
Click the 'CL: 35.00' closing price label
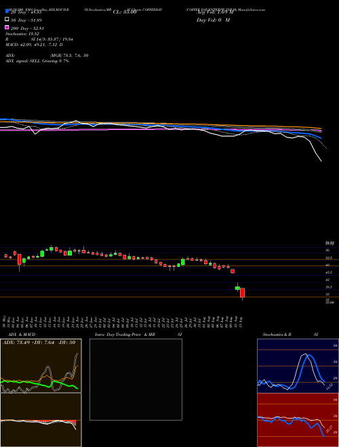pos(125,12)
